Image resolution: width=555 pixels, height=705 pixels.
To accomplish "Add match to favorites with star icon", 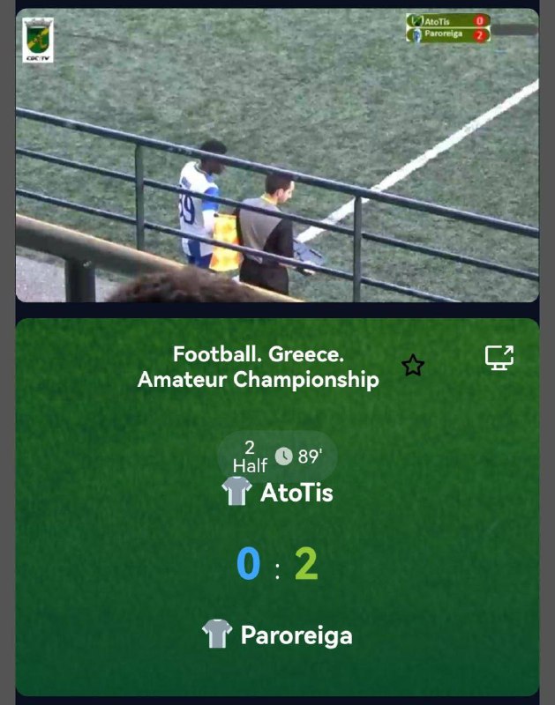I will tap(413, 365).
